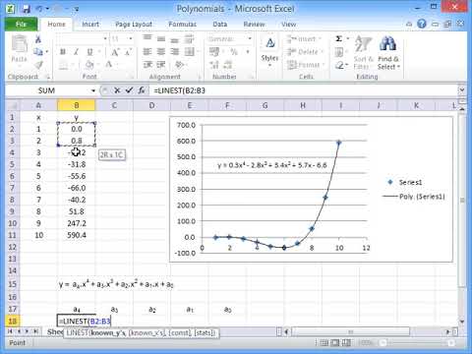The image size is (472, 354).
Task: Click the Insert Function fx icon
Action: click(142, 90)
